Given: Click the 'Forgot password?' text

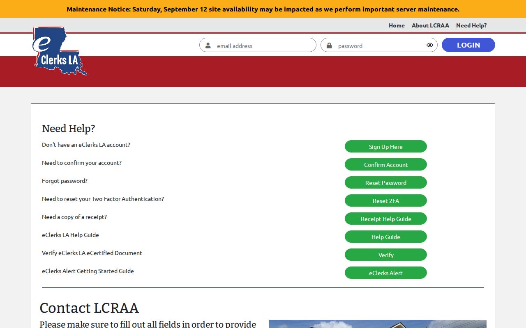Looking at the screenshot, I should pyautogui.click(x=65, y=181).
